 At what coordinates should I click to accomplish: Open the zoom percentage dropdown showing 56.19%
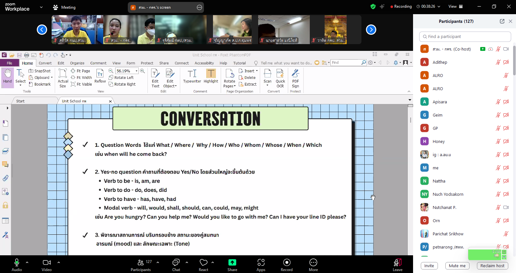[137, 71]
